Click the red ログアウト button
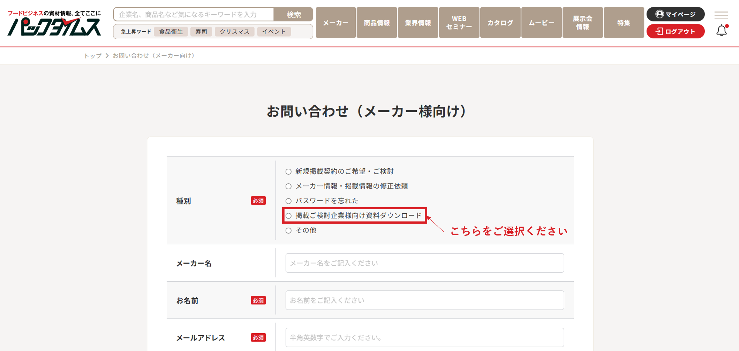Viewport: 739px width, 351px height. click(x=675, y=31)
